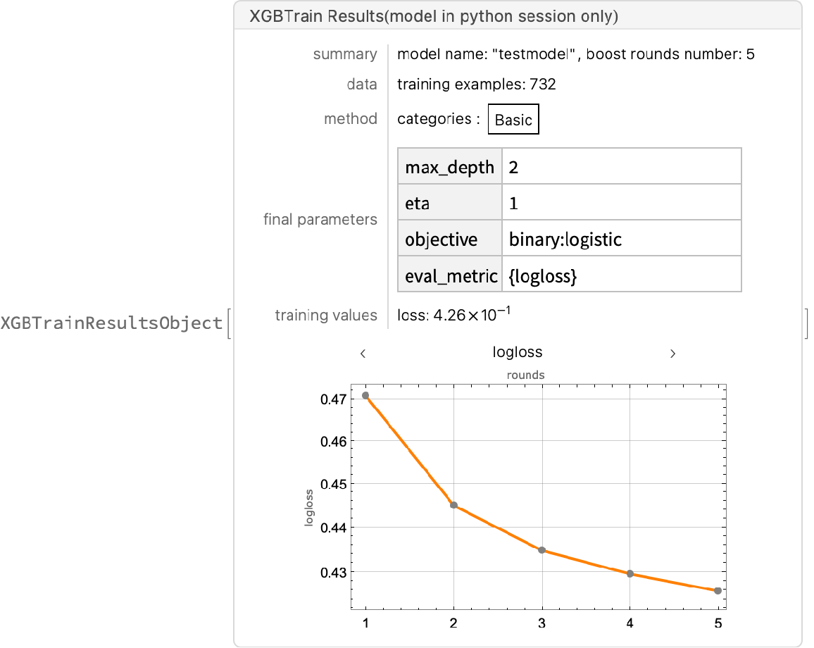Select the Basic categories button
The width and height of the screenshot is (814, 648).
(x=513, y=120)
